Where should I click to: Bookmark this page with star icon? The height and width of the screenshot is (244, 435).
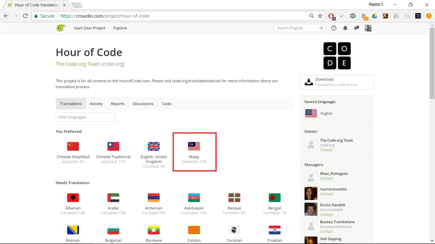320,16
